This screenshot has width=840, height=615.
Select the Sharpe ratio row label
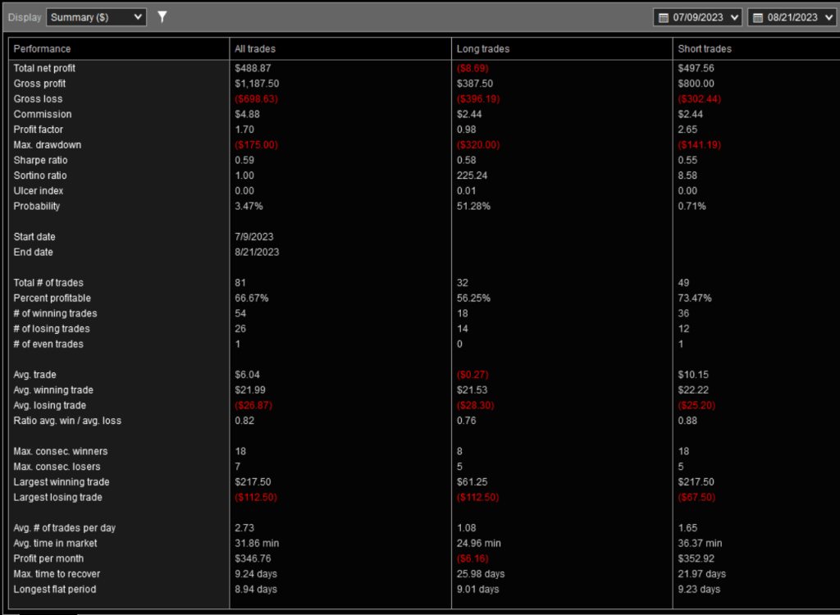(40, 161)
